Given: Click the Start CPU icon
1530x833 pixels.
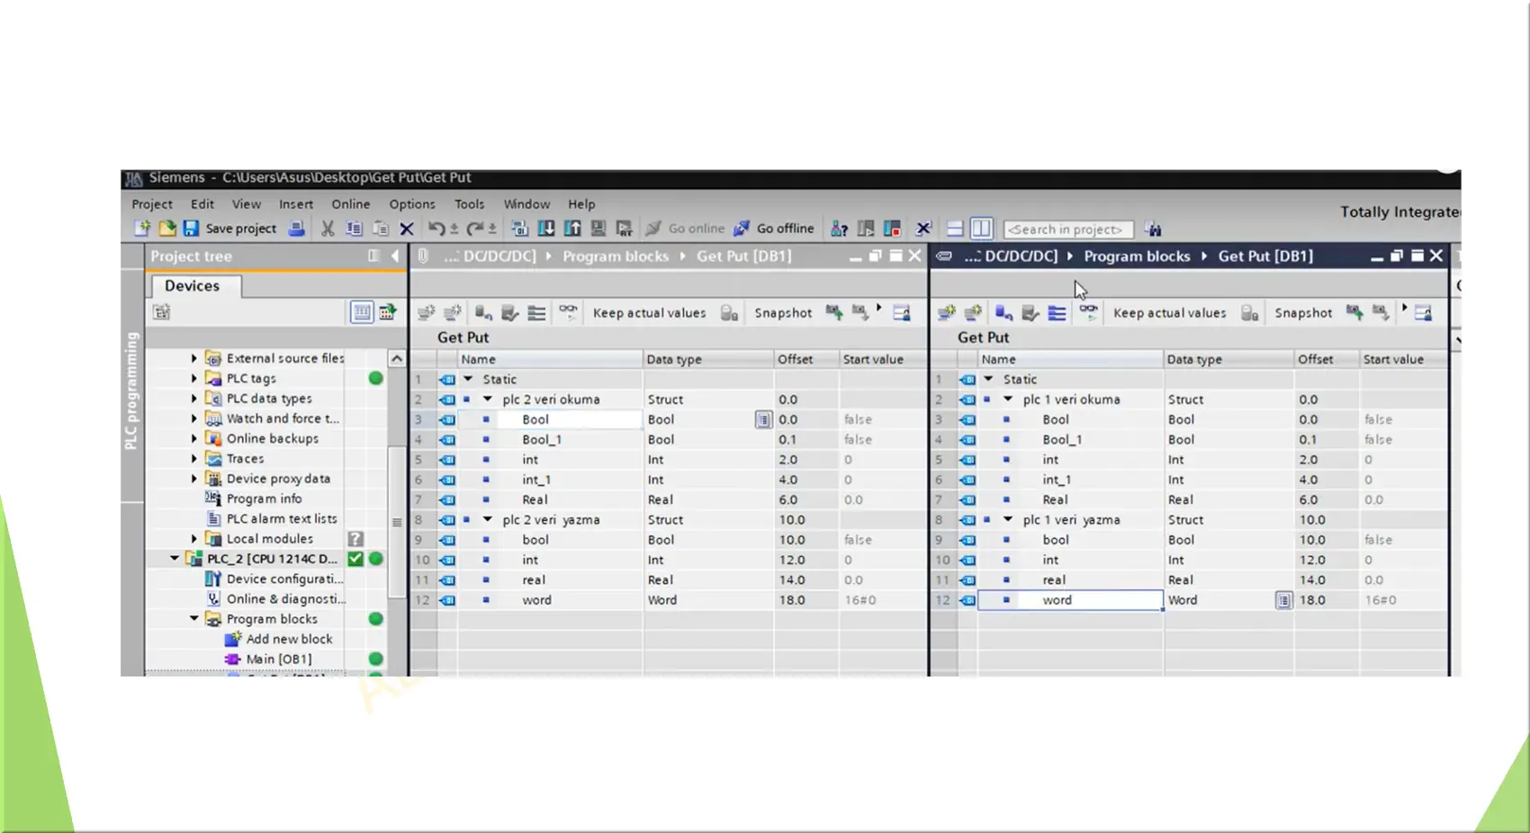Looking at the screenshot, I should click(866, 228).
